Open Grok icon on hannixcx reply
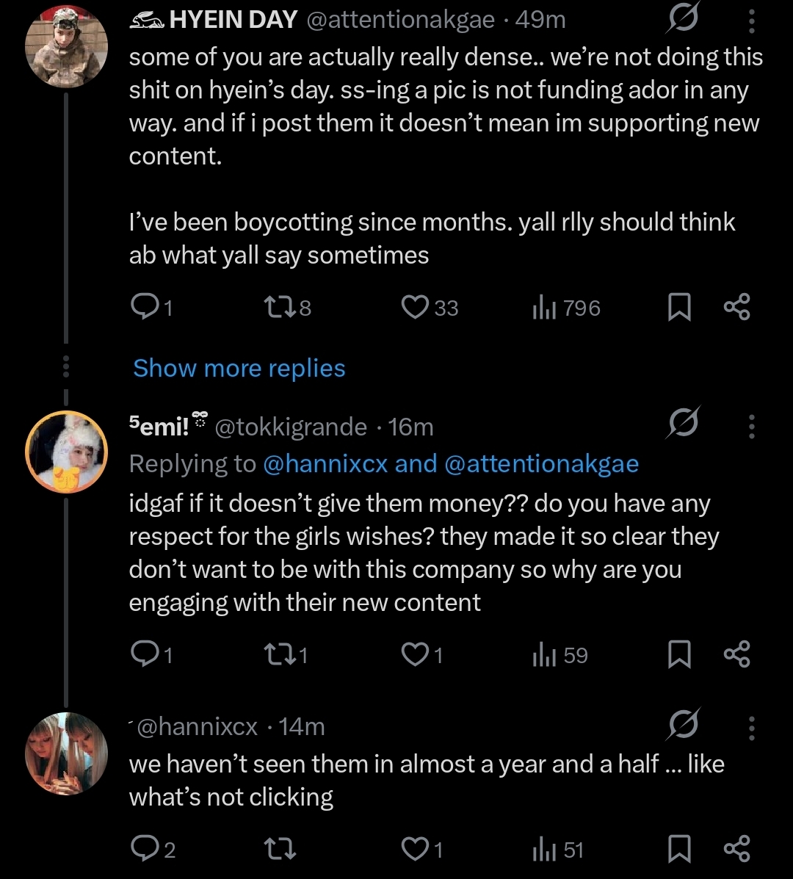Screen dimensions: 793x879 click(x=683, y=726)
